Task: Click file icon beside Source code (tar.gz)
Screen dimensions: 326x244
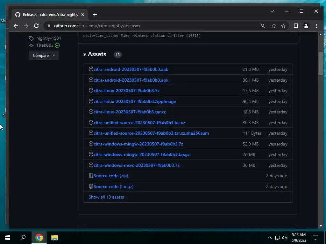Action: tap(91, 186)
